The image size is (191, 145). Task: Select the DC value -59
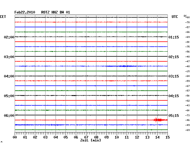187,81
